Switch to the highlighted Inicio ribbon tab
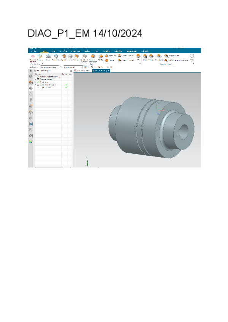This screenshot has height=322, width=228. tap(44, 51)
